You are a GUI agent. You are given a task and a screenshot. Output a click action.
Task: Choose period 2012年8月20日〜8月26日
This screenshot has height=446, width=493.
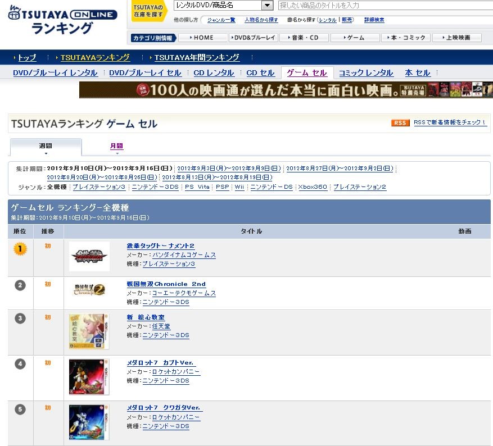(x=102, y=178)
